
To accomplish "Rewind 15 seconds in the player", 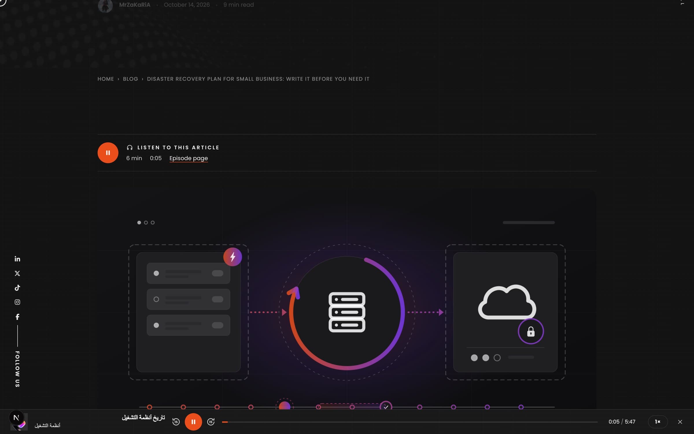I will point(176,422).
